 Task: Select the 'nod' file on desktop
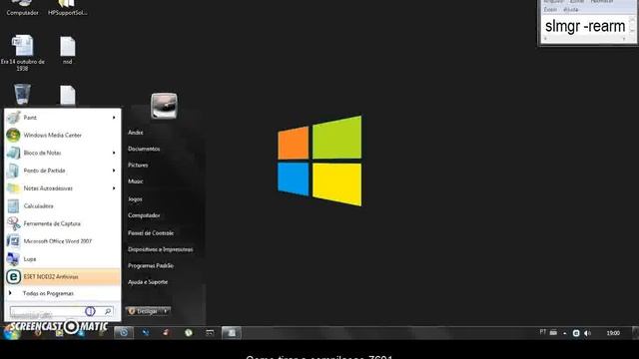[68, 50]
